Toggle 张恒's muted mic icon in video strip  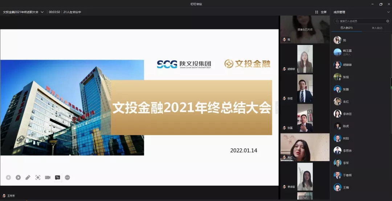[x=284, y=98]
